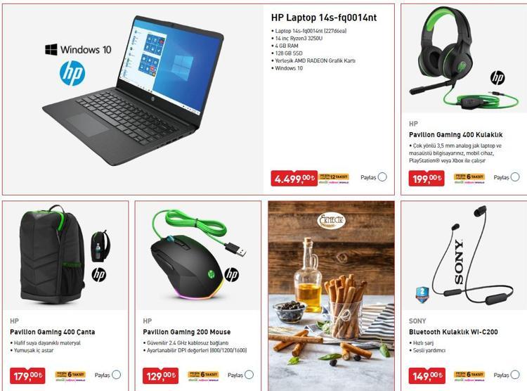The height and width of the screenshot is (391, 527).
Task: Click the 4.499,00 price tag
Action: click(x=294, y=179)
